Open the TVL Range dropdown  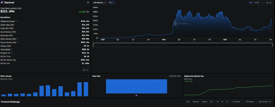(x=250, y=102)
